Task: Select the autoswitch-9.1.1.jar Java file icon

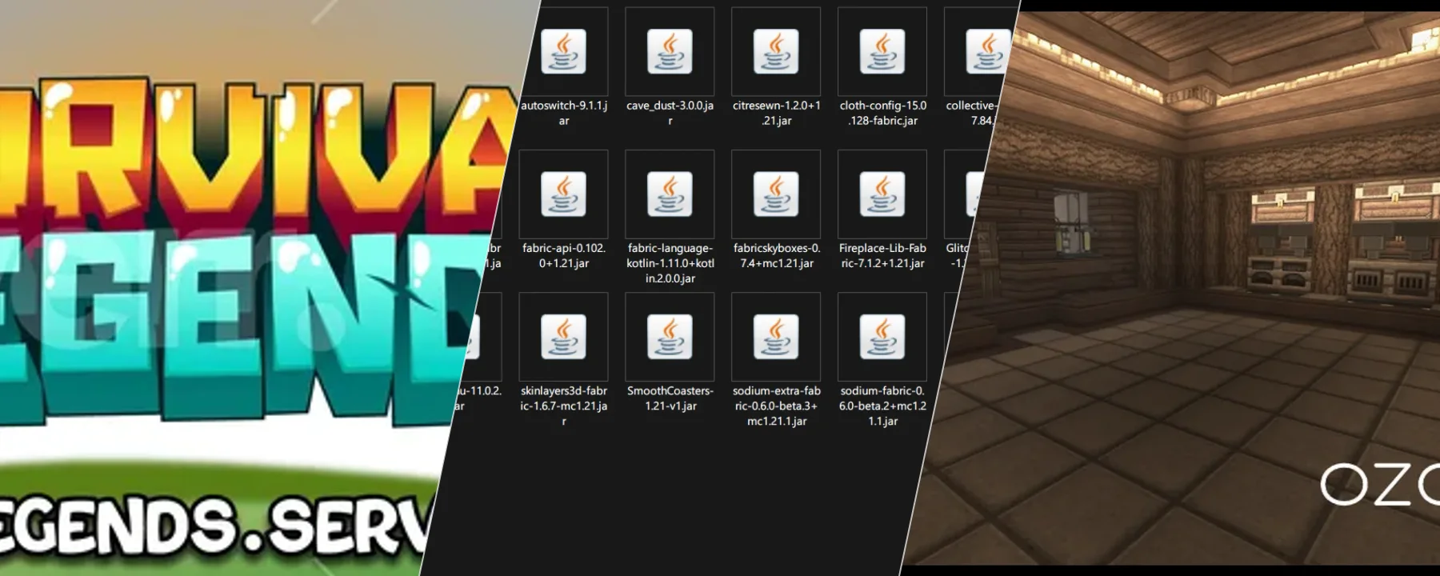Action: (x=563, y=51)
